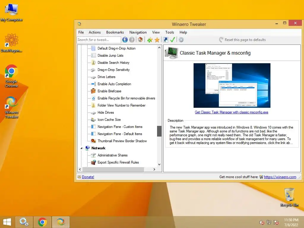Select Folder View Number to Remember item

tap(121, 105)
